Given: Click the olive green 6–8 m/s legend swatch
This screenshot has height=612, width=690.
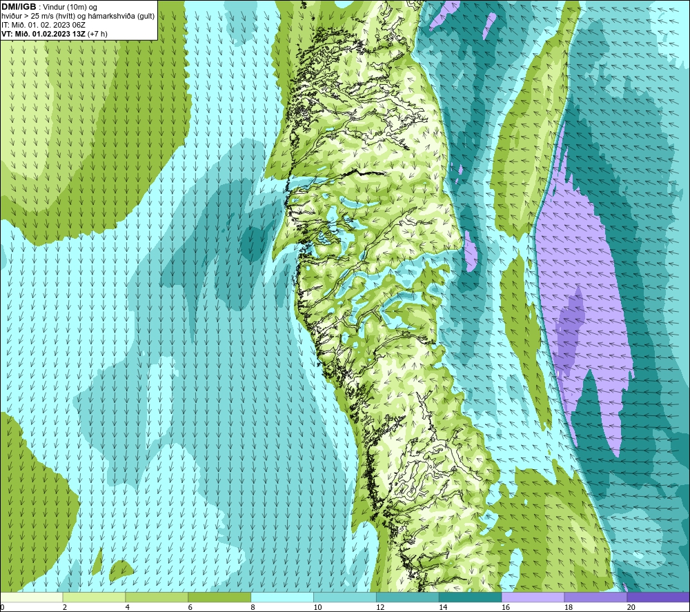Looking at the screenshot, I should (x=219, y=598).
